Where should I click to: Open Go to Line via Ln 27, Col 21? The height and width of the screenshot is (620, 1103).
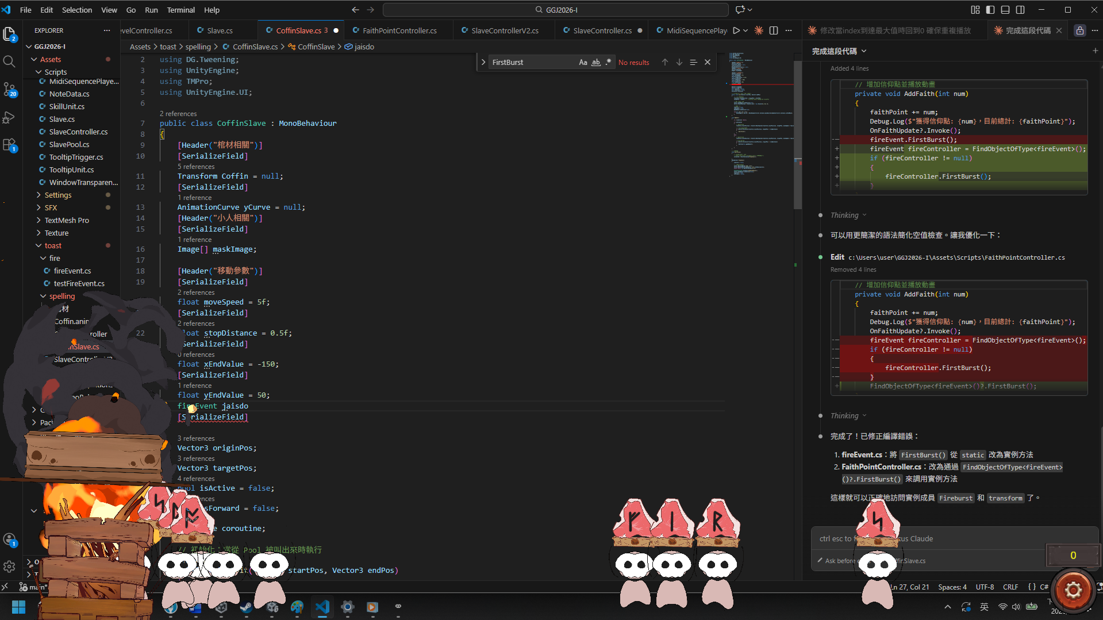click(x=909, y=587)
